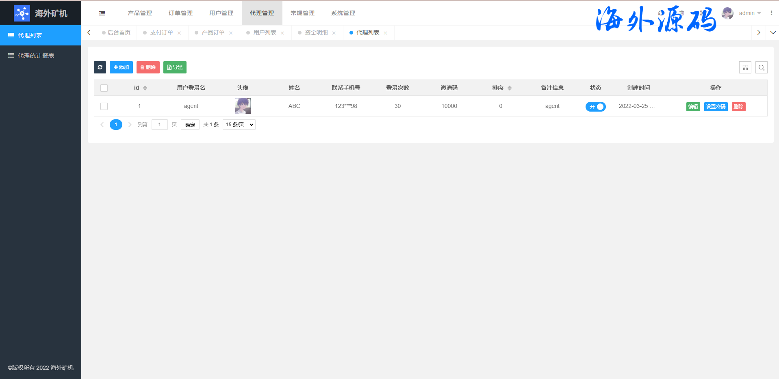This screenshot has width=779, height=379.
Task: Check the select-all header checkbox
Action: point(104,88)
